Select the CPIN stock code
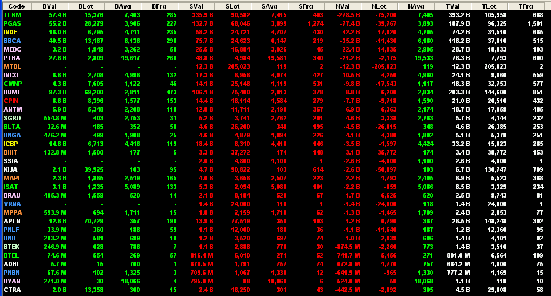551x296 pixels. point(11,101)
